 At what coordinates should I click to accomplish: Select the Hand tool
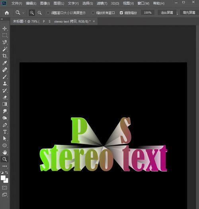pos(5,152)
